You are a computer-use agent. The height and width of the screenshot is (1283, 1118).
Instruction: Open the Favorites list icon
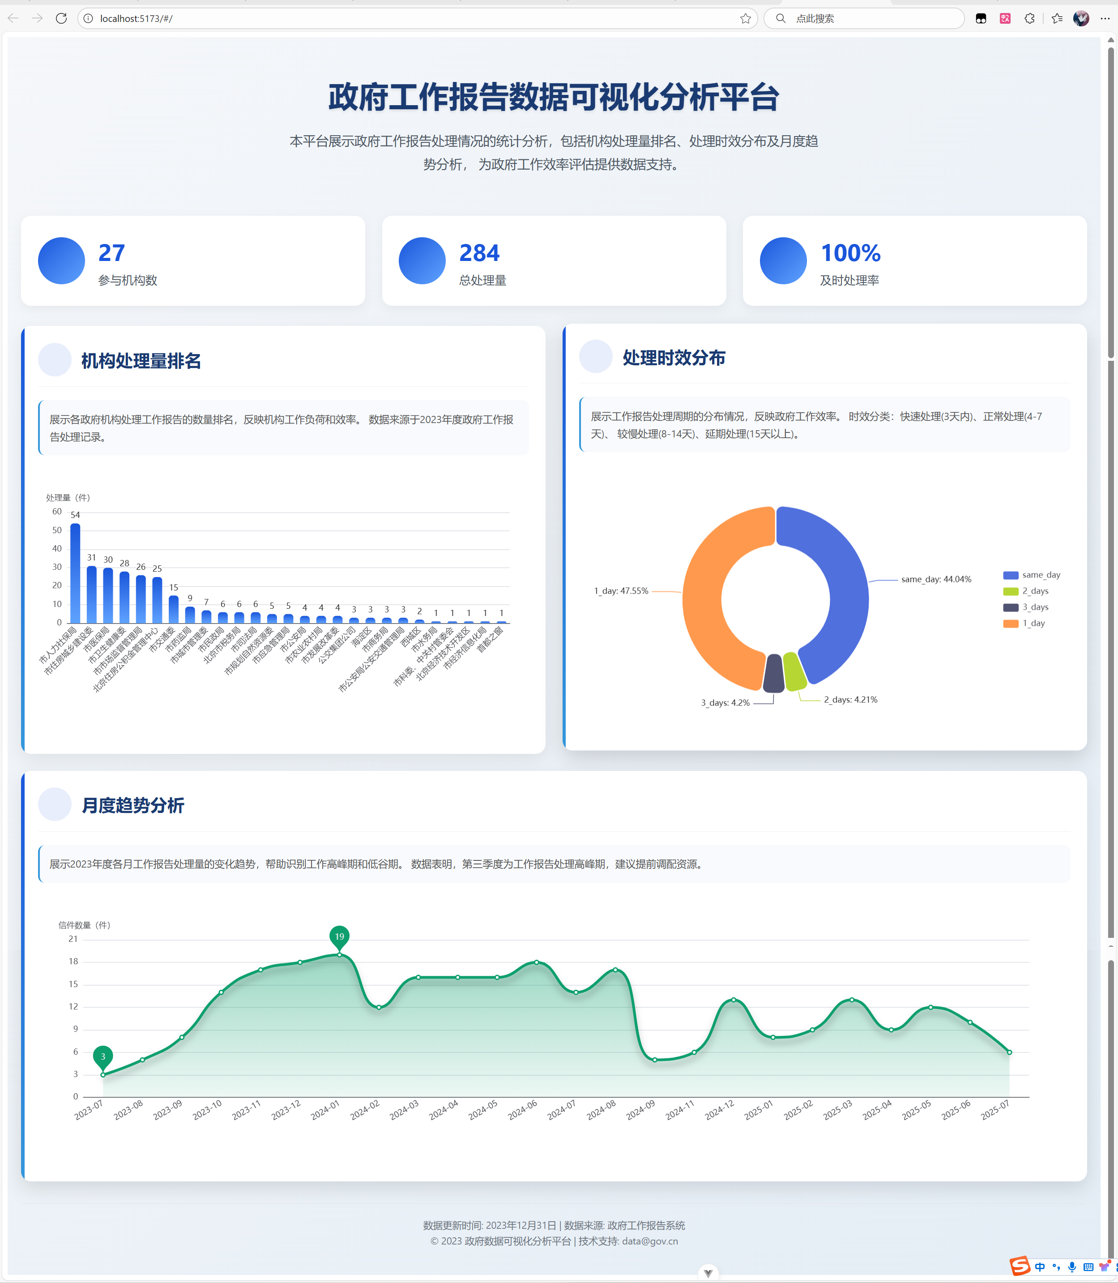point(1057,18)
